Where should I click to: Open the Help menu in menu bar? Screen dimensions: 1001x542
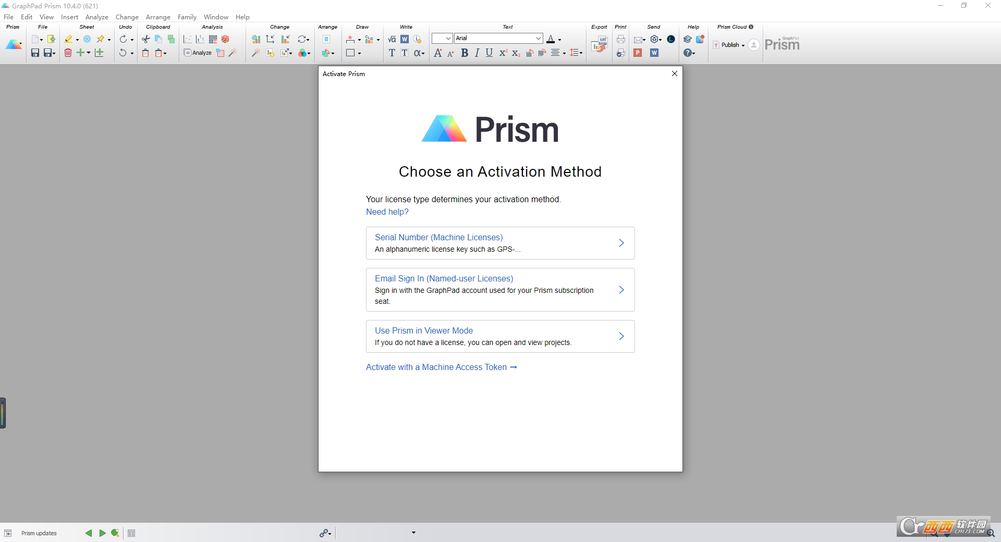(242, 17)
